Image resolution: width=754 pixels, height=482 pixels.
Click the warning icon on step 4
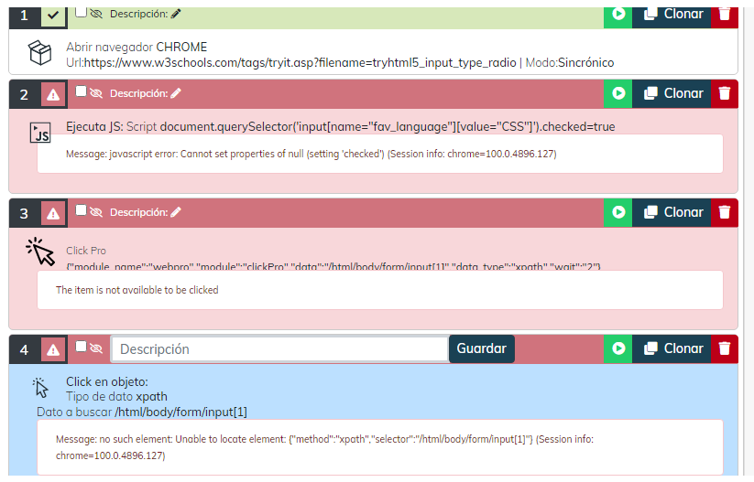[x=53, y=349]
